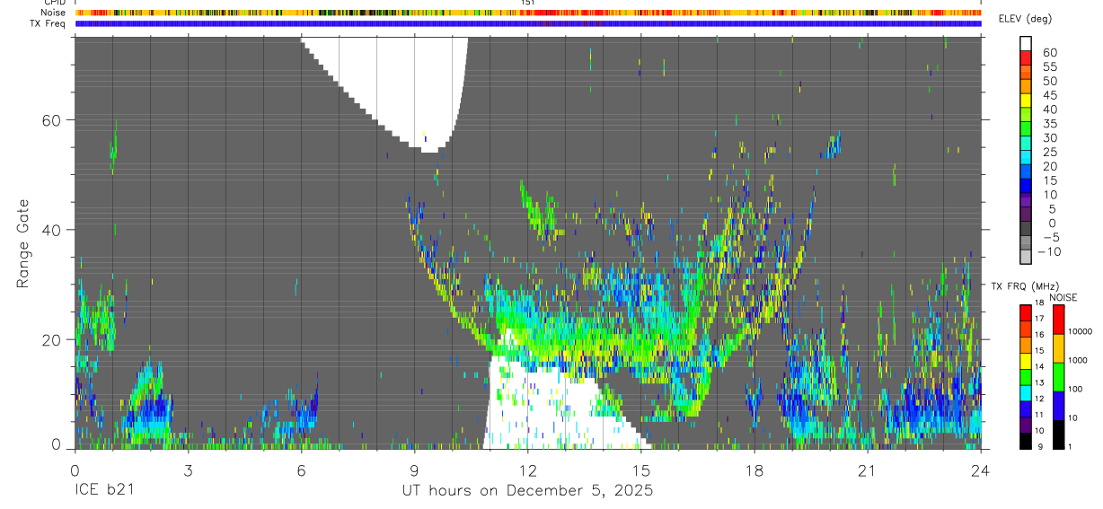Click the '21' hour mark on time axis
Viewport: 1103px width, 509px height.
(868, 470)
